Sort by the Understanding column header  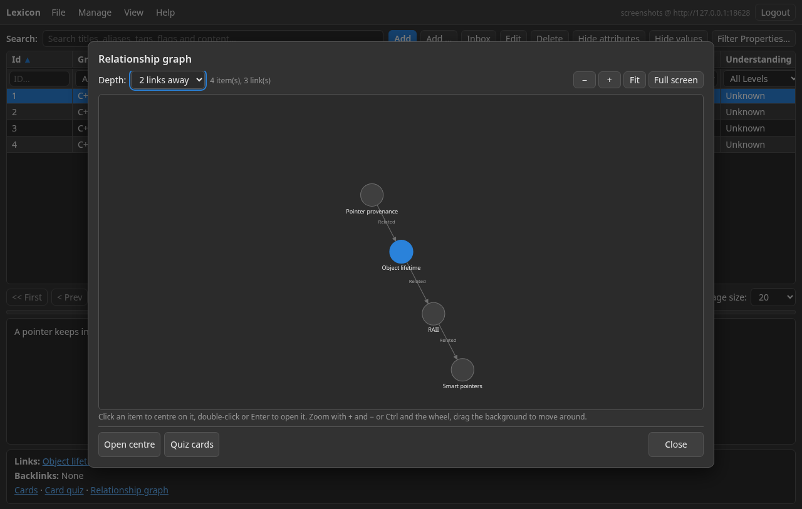click(758, 59)
